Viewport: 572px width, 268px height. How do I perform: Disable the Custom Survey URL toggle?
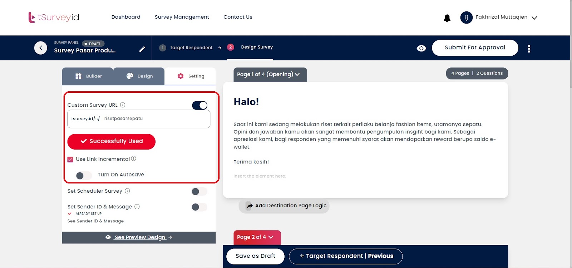tap(199, 105)
